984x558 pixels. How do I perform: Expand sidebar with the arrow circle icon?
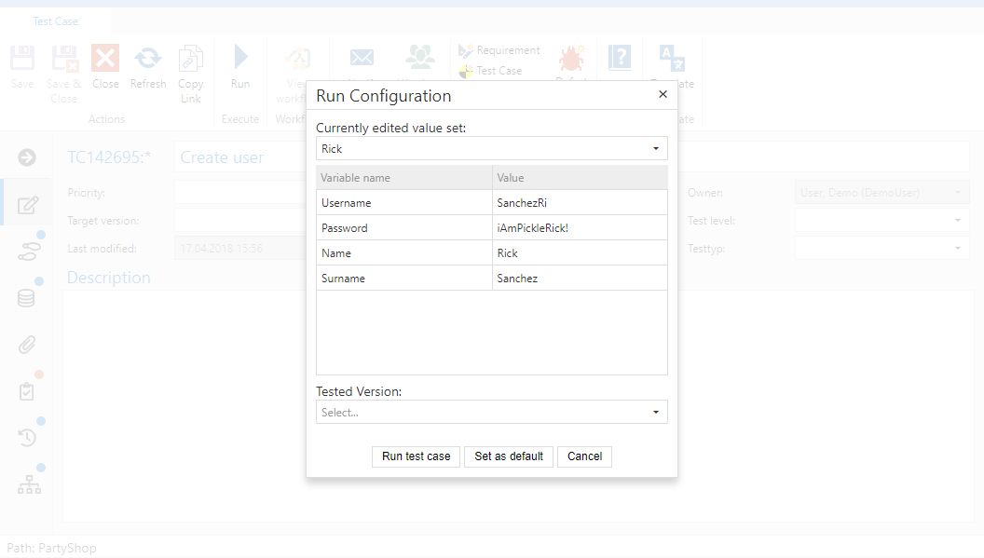(27, 157)
